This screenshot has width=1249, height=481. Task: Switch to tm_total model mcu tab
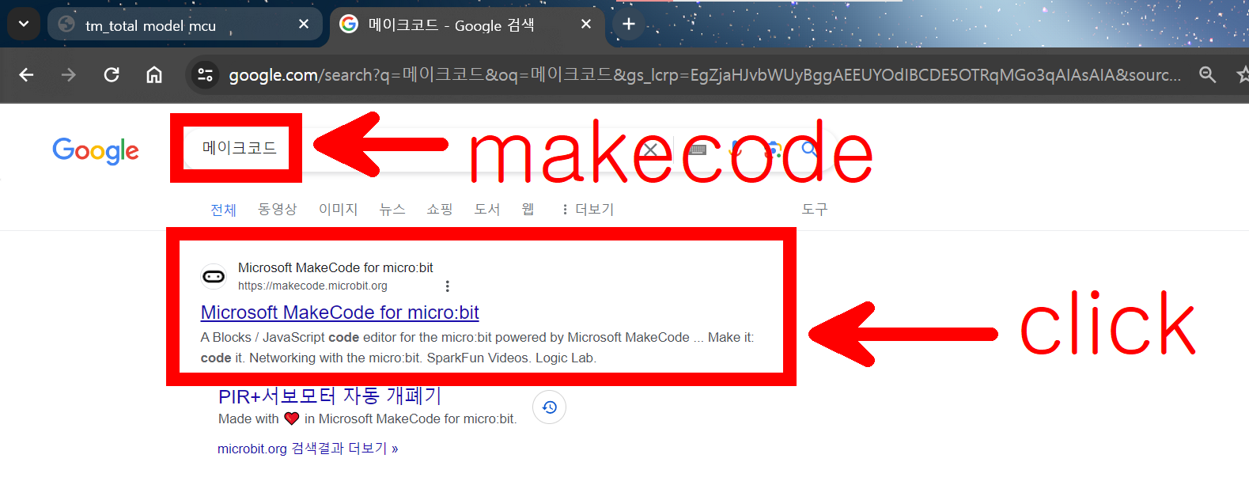[x=184, y=25]
